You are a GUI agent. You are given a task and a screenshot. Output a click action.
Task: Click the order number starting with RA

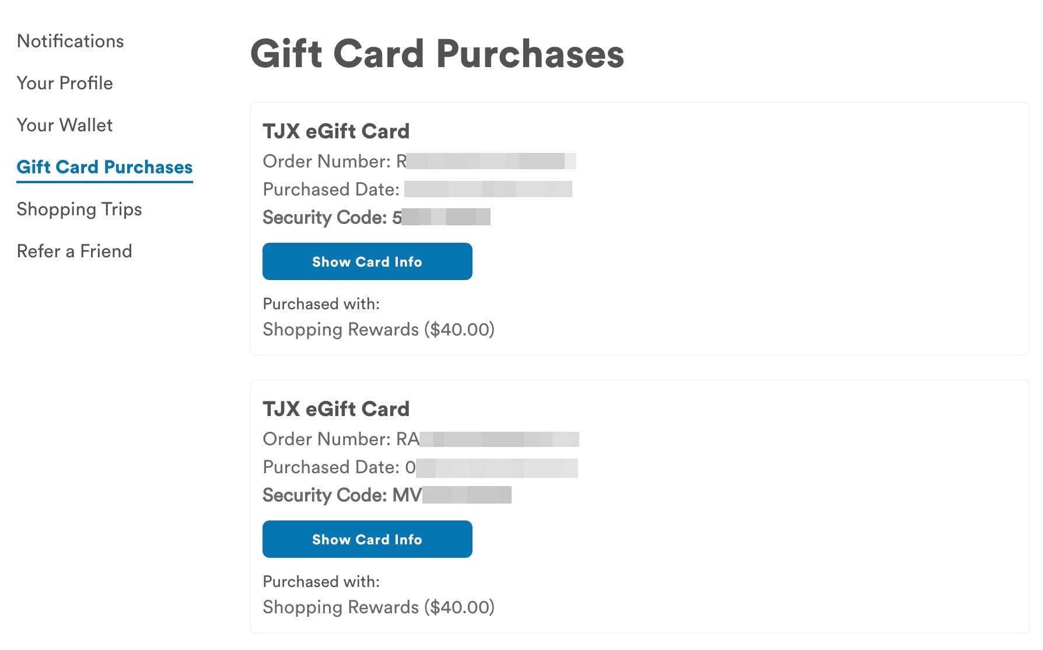click(420, 439)
